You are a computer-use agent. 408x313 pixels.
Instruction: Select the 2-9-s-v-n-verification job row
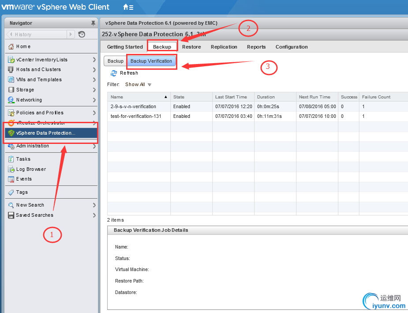tap(258, 106)
